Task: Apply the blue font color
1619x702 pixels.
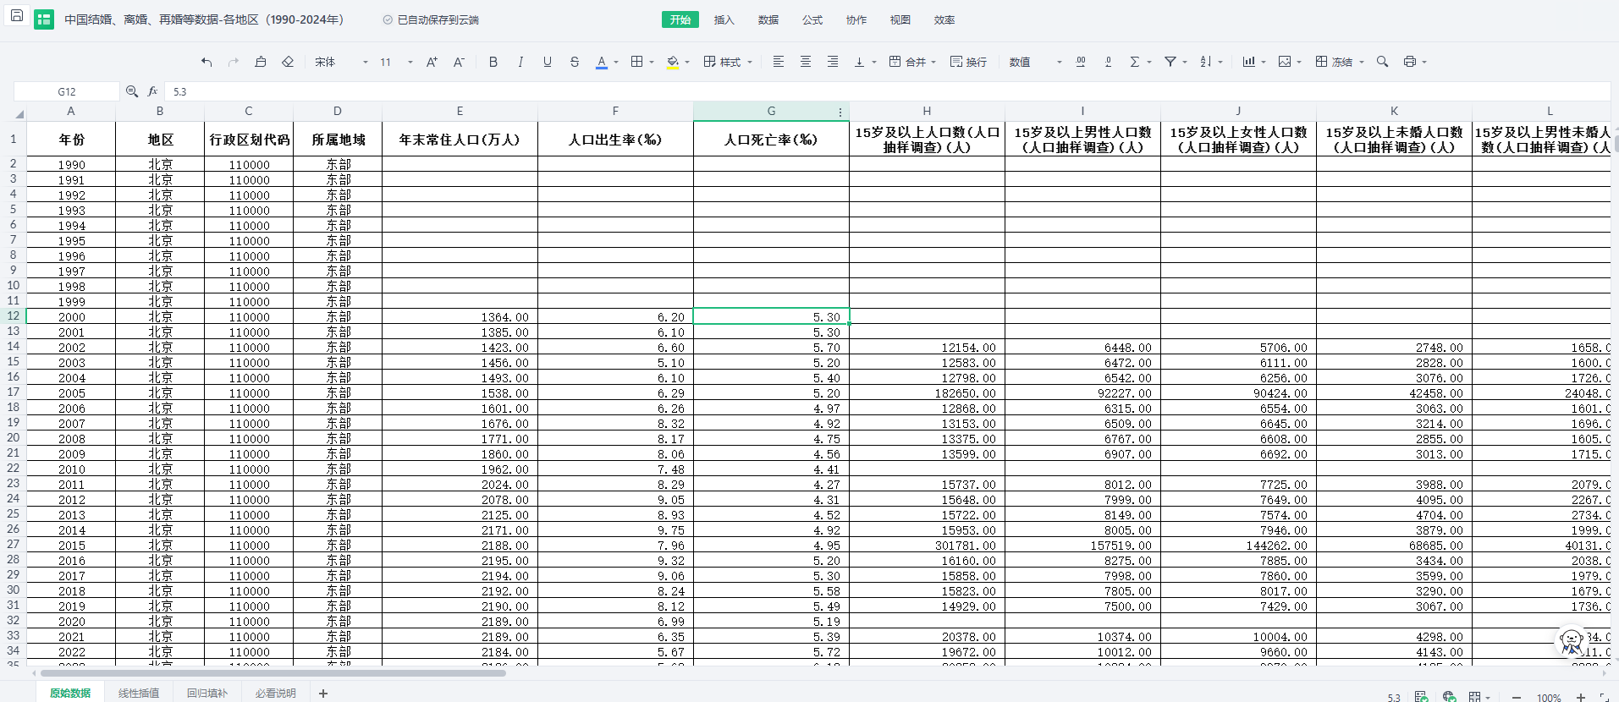Action: coord(602,62)
